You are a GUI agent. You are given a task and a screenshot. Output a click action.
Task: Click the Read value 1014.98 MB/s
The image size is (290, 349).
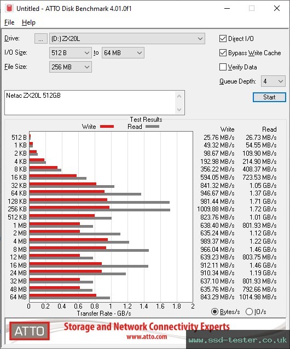258,297
